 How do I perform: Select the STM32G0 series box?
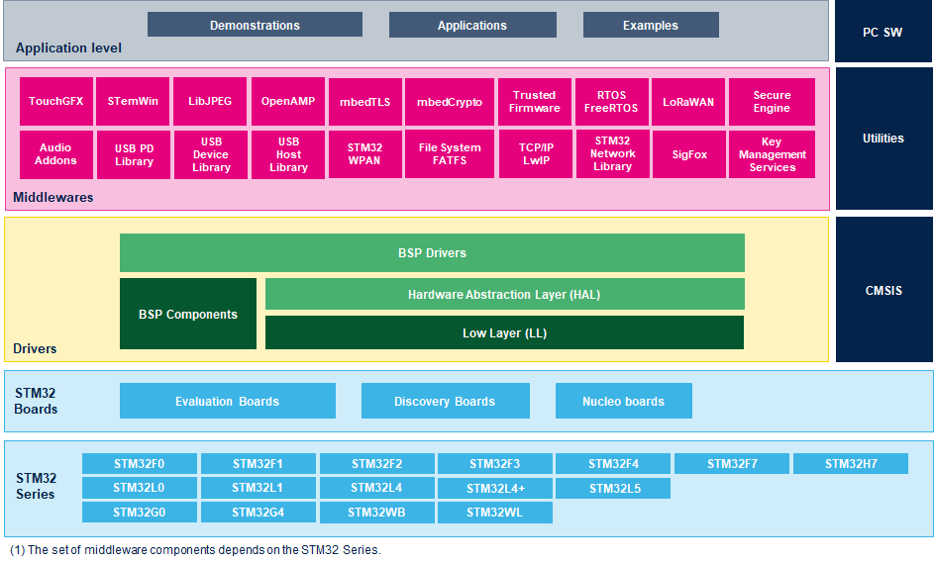click(x=140, y=513)
